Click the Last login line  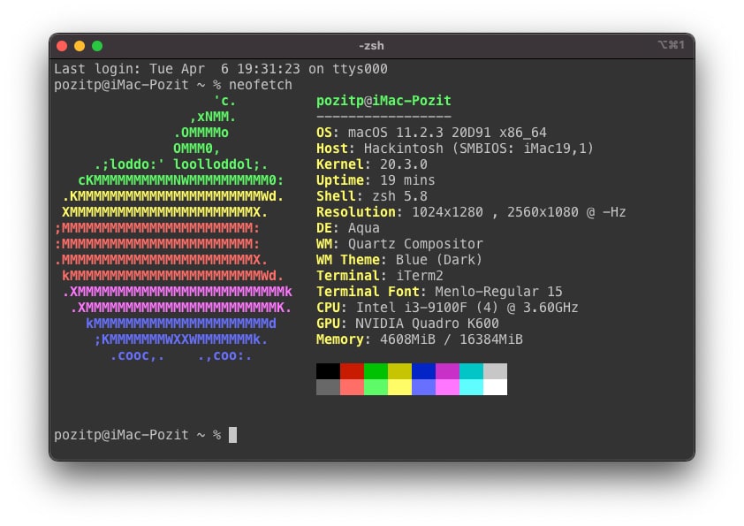(x=221, y=69)
